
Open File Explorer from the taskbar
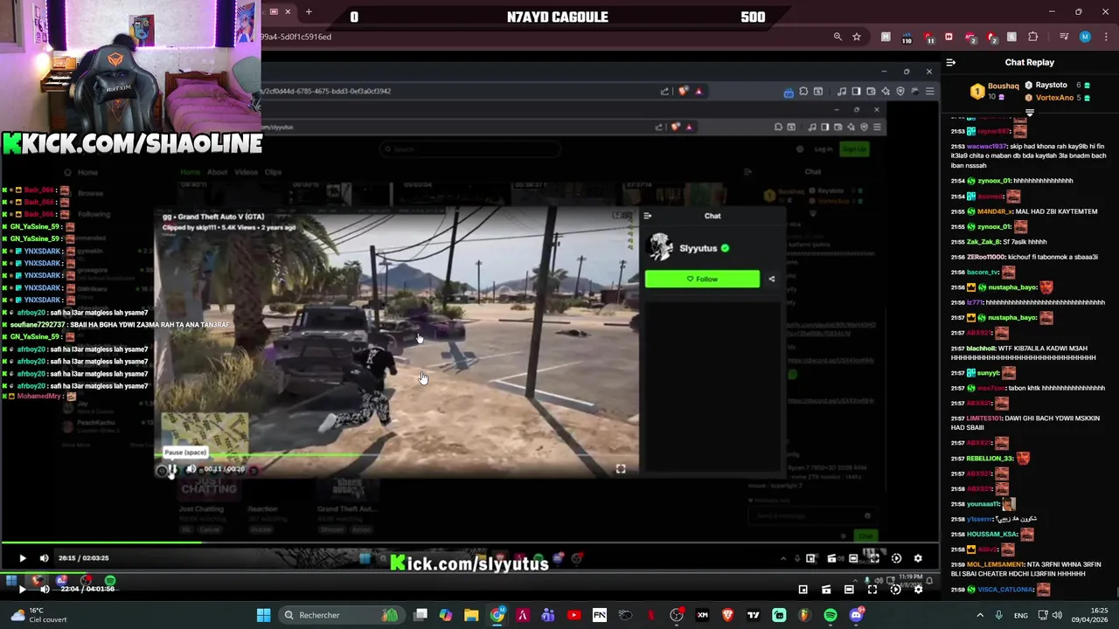[471, 615]
